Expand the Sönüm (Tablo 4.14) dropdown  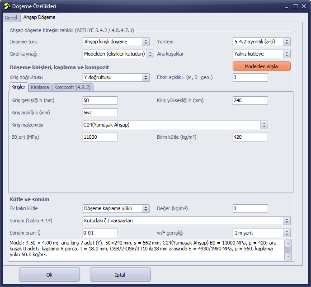click(187, 221)
